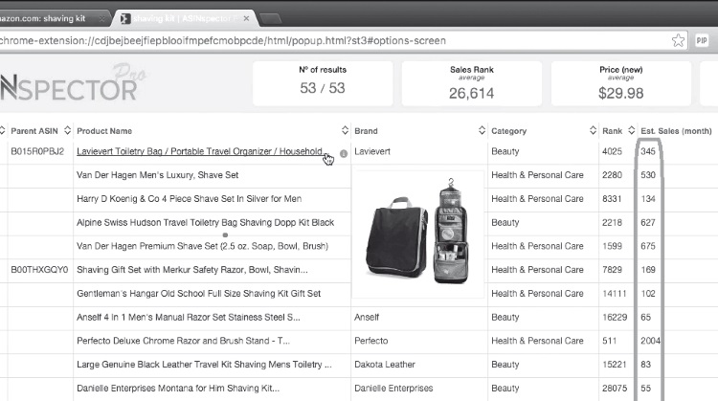This screenshot has width=718, height=401.
Task: Sort by Brand column arrows
Action: tap(482, 131)
